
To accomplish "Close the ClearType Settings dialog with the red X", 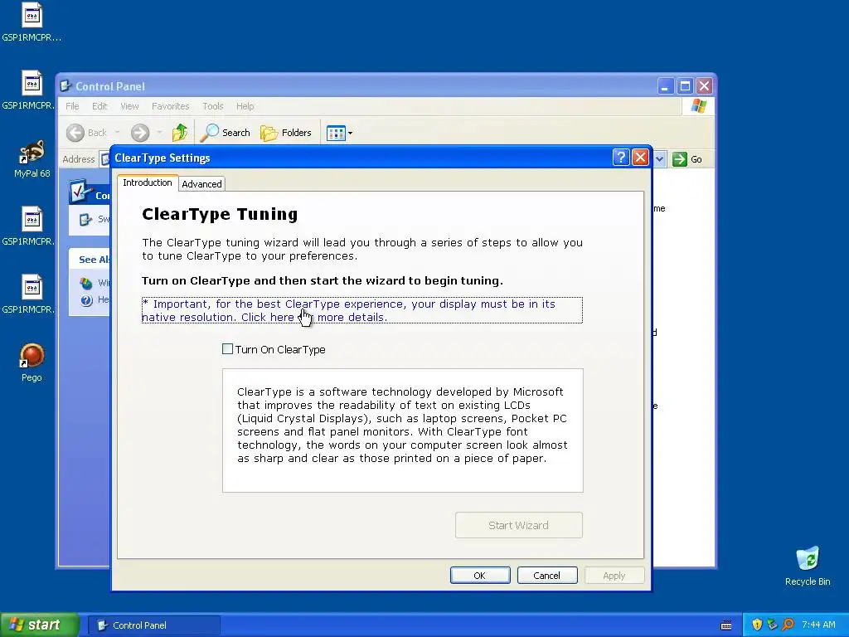I will (641, 158).
